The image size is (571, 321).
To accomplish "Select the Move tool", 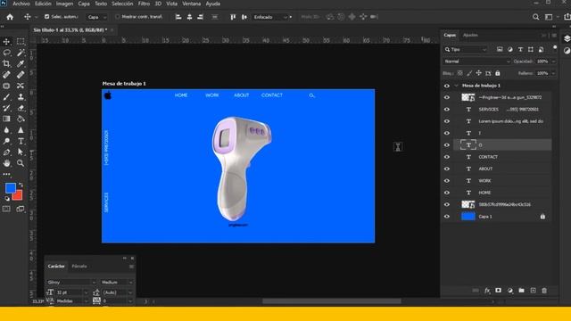I will (x=6, y=42).
